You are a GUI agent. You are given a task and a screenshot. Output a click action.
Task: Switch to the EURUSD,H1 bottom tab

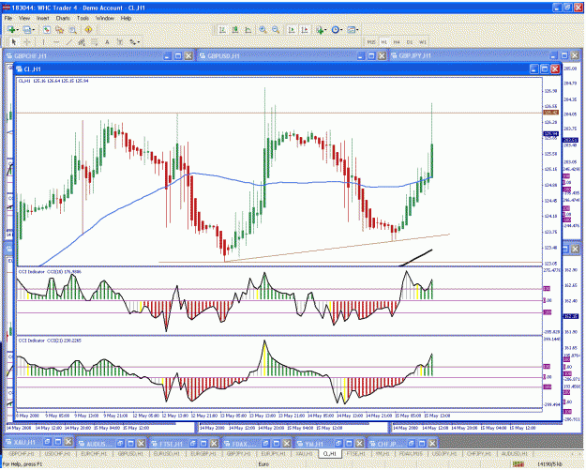tap(167, 453)
